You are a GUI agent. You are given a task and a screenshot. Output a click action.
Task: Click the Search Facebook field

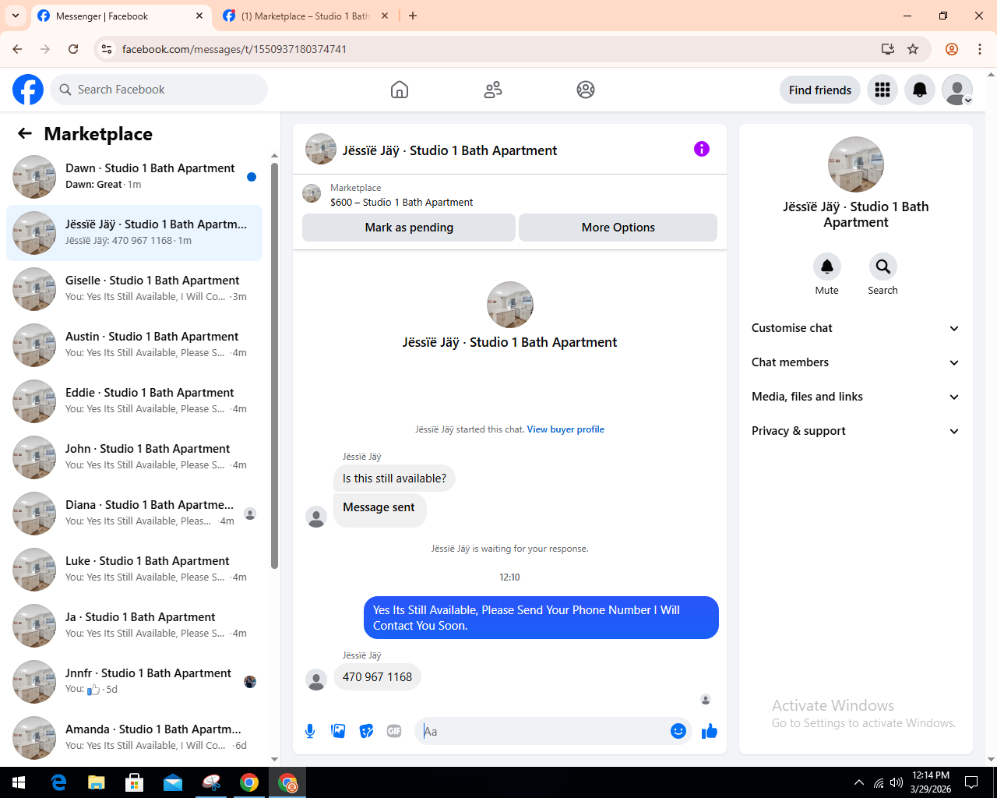coord(159,90)
